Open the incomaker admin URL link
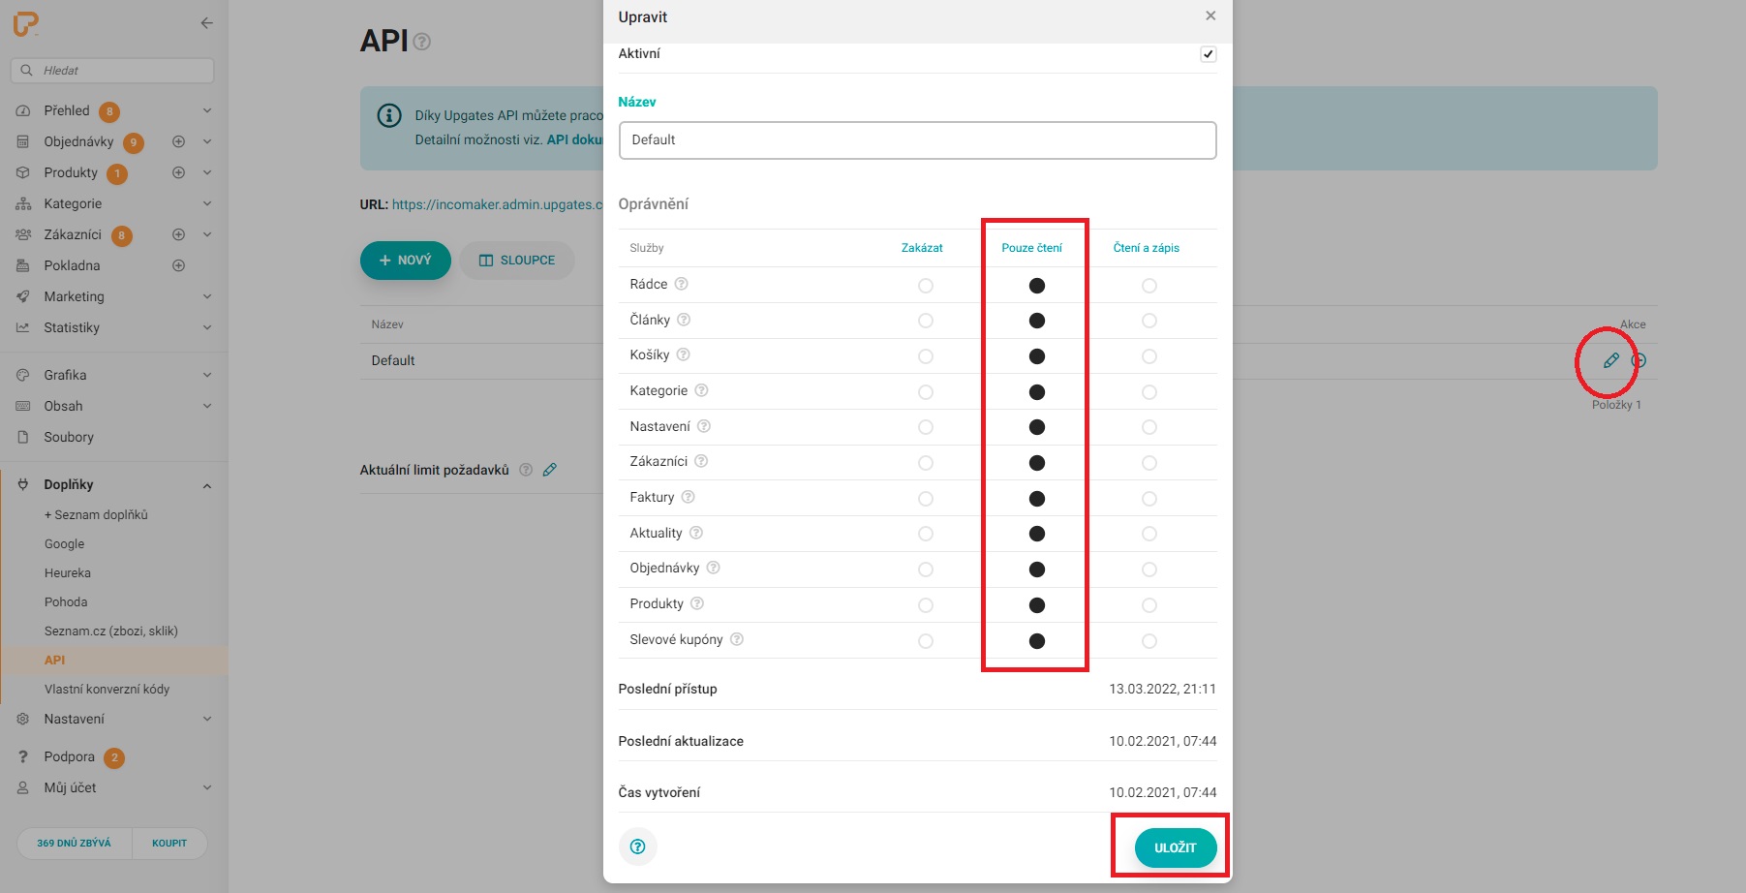 click(497, 204)
